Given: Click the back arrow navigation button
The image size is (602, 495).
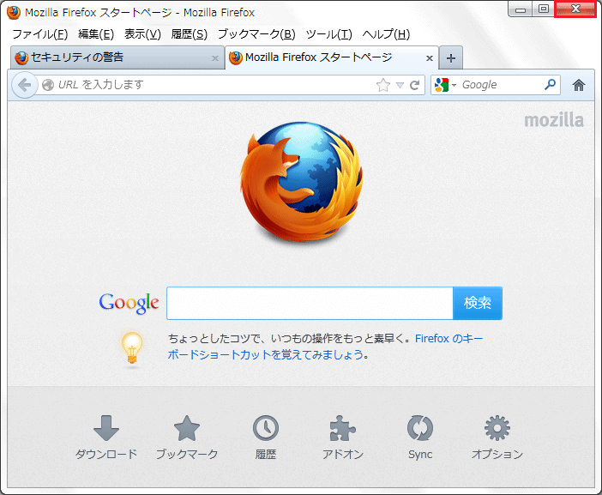Looking at the screenshot, I should (x=25, y=85).
